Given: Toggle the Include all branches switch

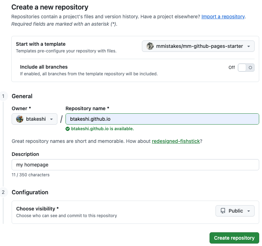Looking at the screenshot, I should coord(246,68).
